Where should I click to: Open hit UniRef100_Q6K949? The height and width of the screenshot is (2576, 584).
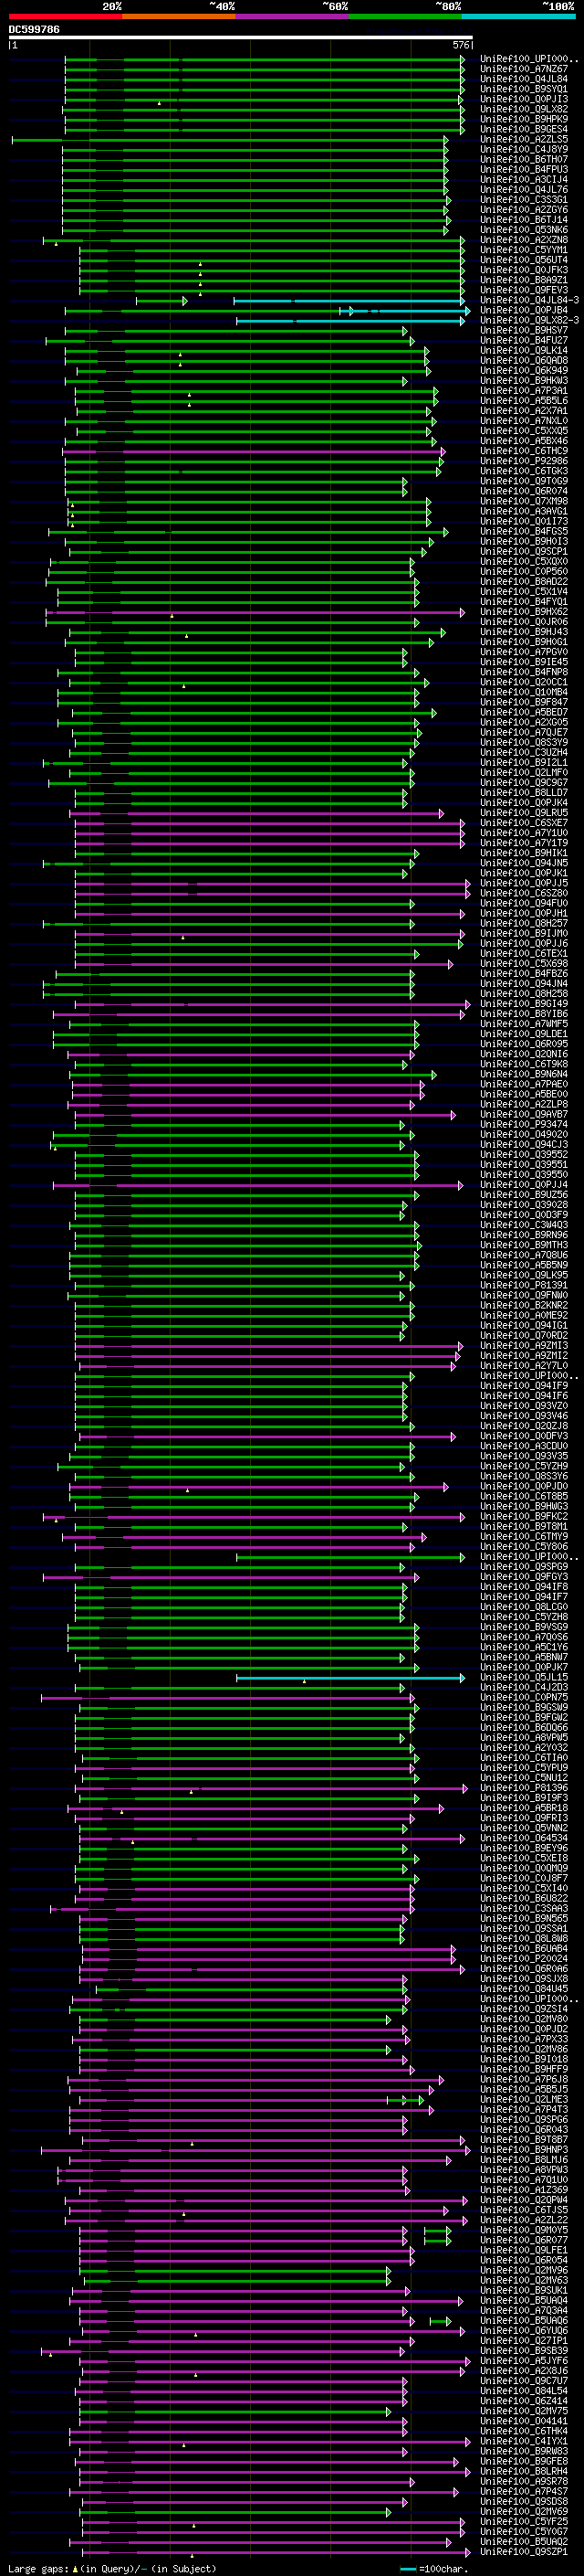[523, 371]
